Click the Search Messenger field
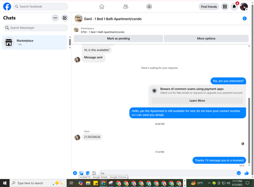 36,28
